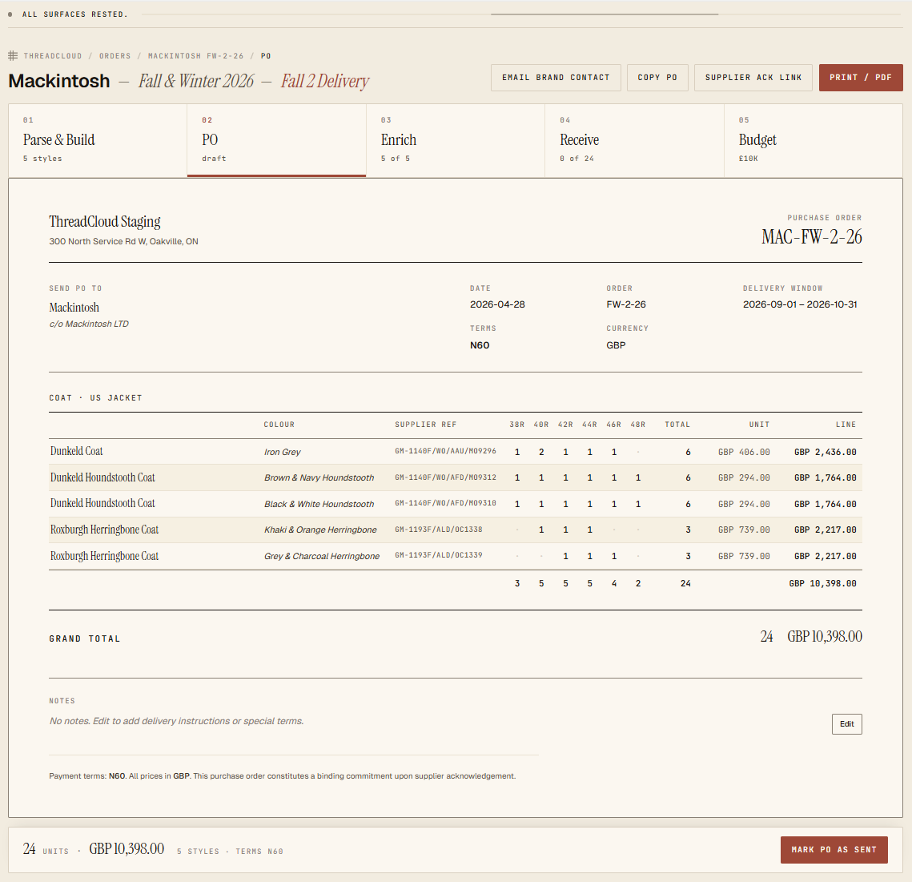The width and height of the screenshot is (912, 882).
Task: Click supplier ref GM-1140F/WO/AAU/M09296
Action: pos(445,451)
